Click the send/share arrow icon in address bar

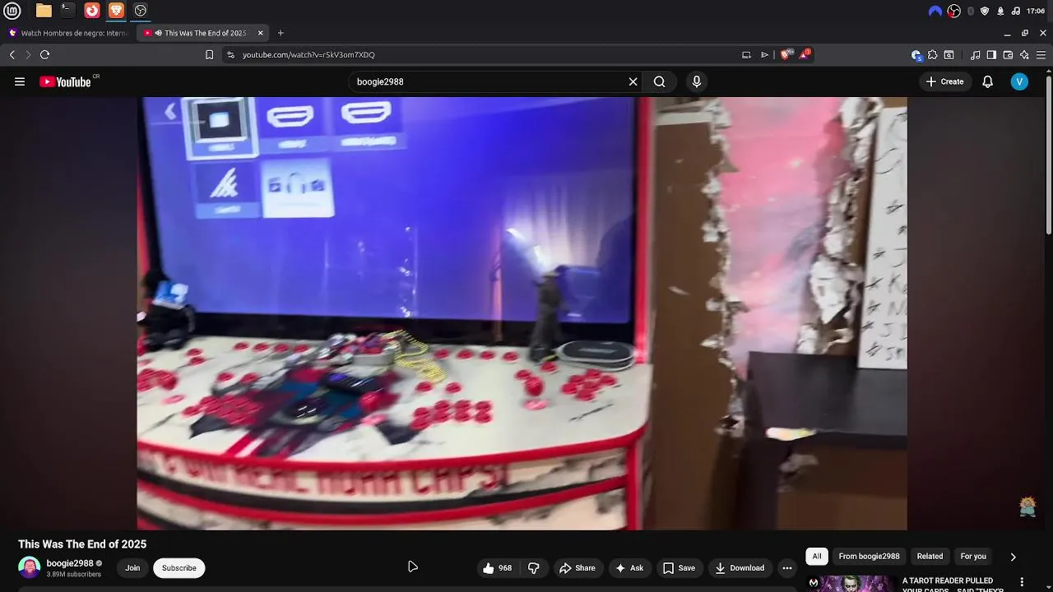(x=764, y=55)
